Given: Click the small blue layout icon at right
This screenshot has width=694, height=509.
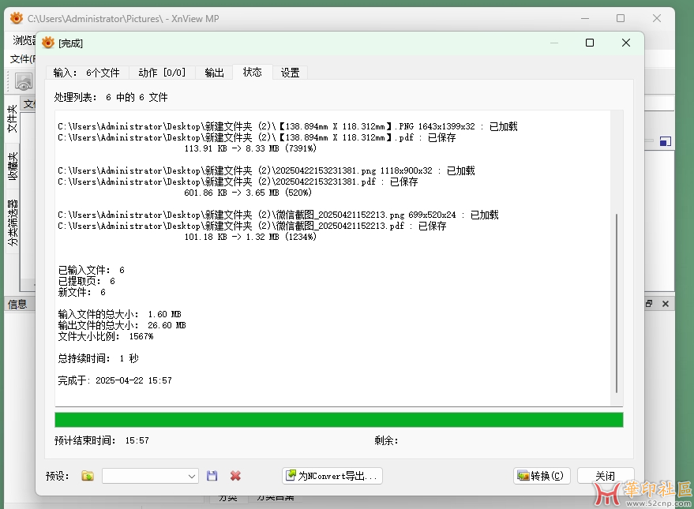Looking at the screenshot, I should click(665, 141).
